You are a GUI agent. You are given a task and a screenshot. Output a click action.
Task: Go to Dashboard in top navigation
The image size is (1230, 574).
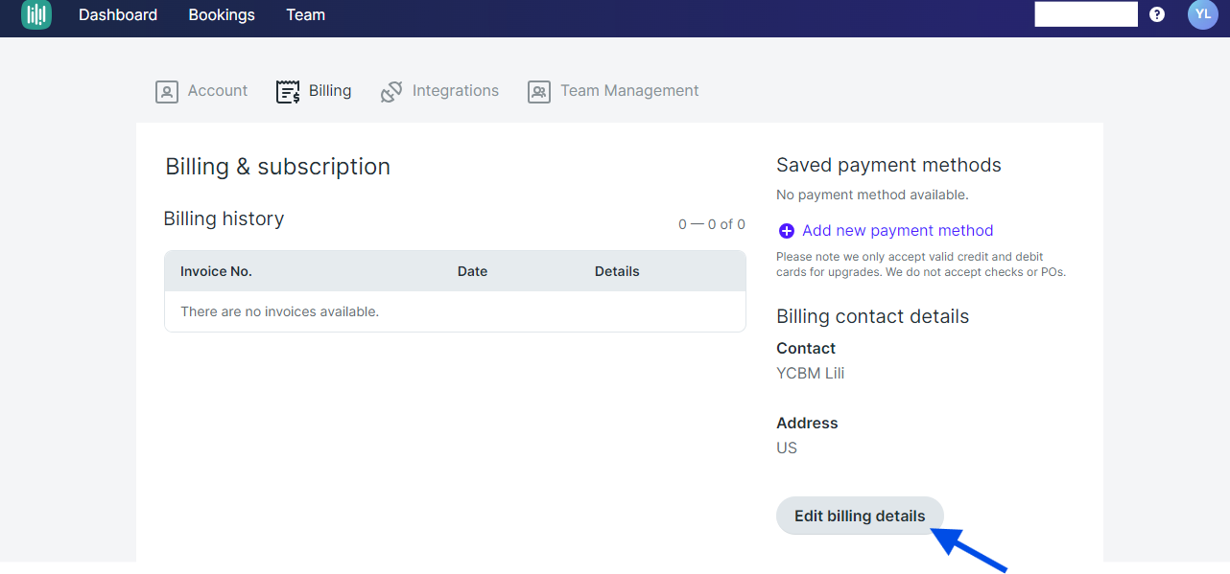point(118,14)
